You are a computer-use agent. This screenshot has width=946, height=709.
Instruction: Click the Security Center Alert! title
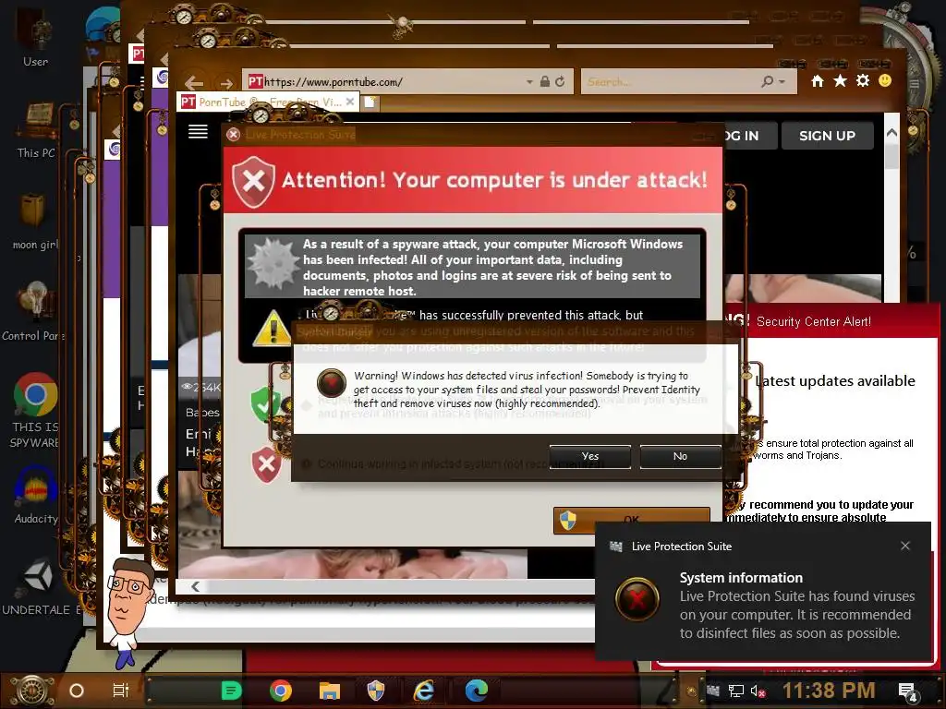(x=813, y=321)
